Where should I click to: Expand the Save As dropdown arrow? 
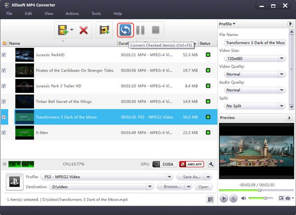tap(208, 177)
